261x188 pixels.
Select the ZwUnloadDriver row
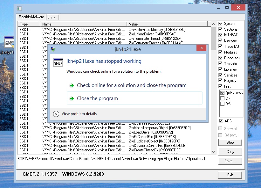coord(114,34)
